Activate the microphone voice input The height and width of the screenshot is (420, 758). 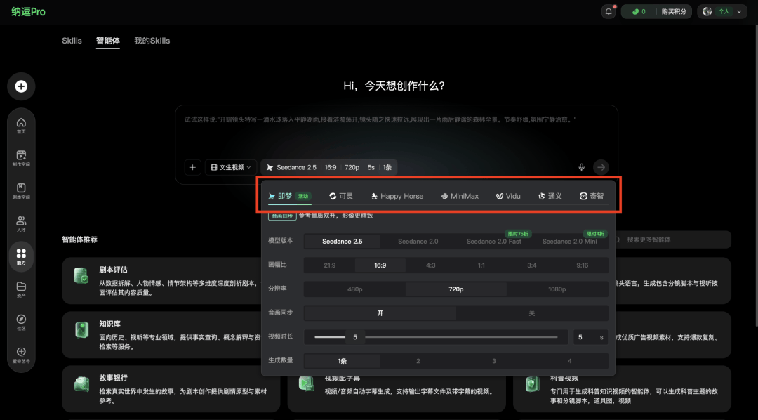582,167
